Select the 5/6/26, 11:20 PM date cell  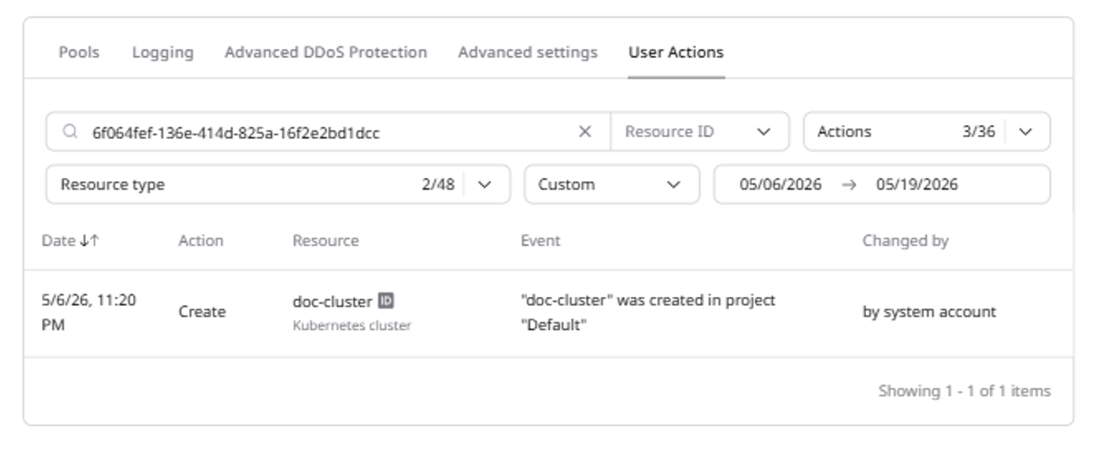89,312
